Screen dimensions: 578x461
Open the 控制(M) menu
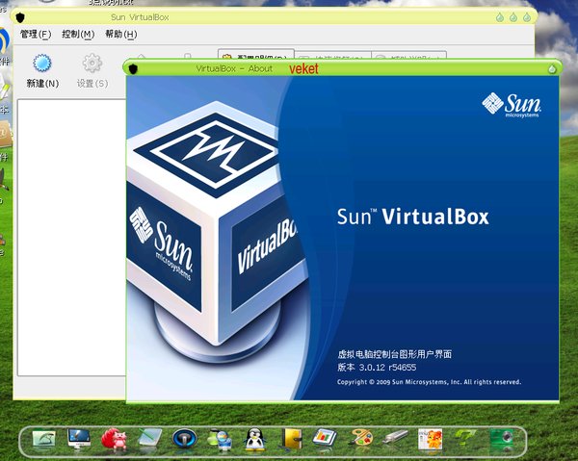click(x=78, y=35)
